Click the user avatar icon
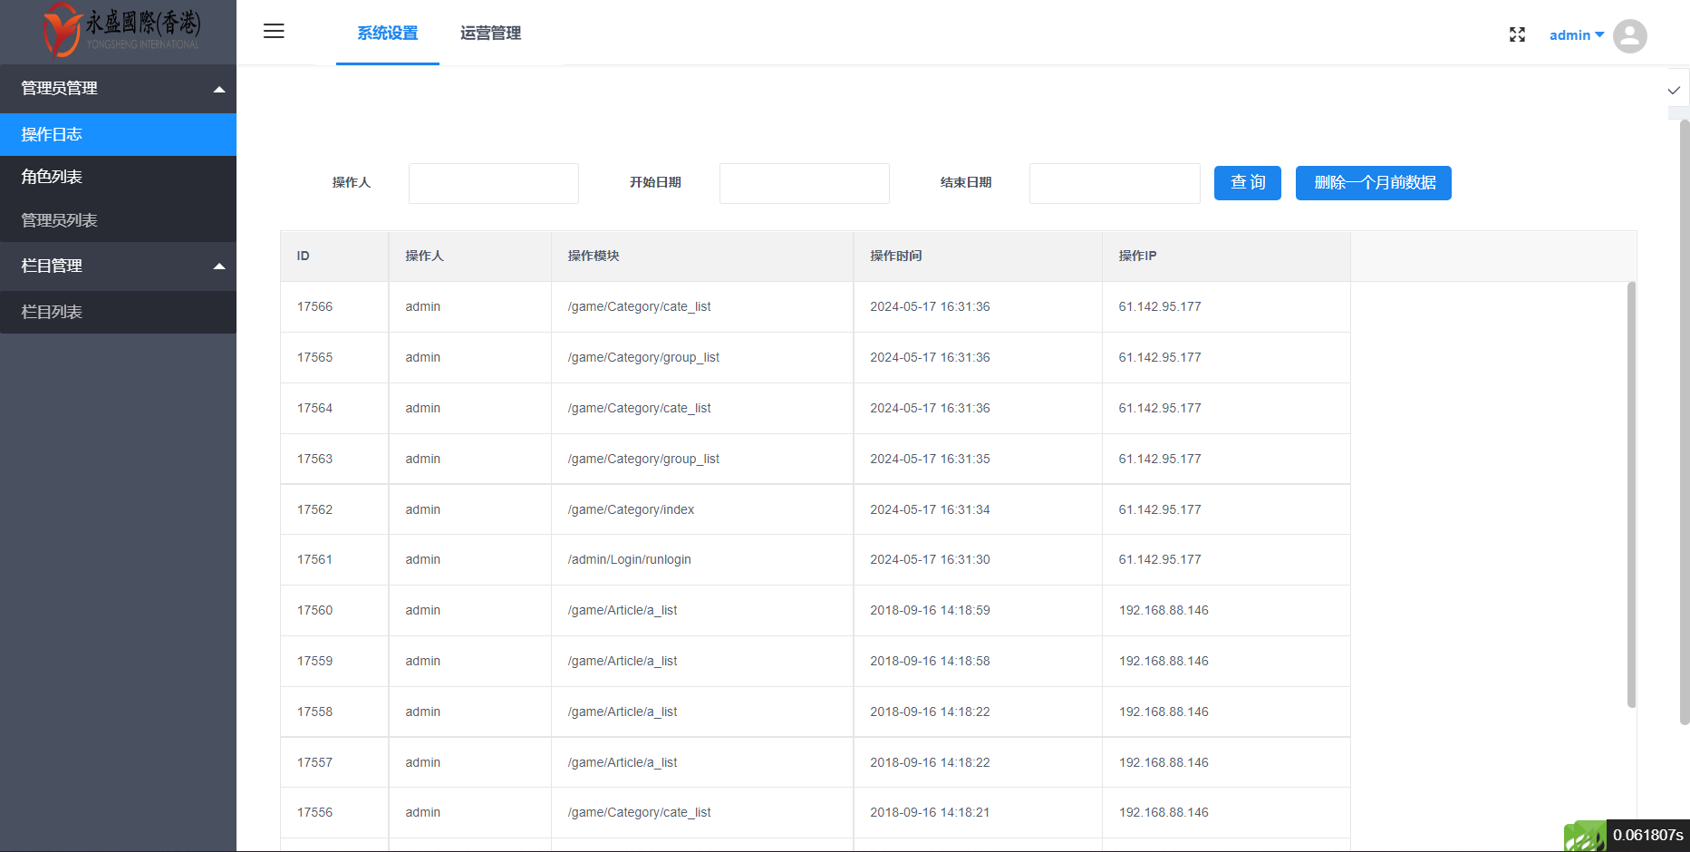Viewport: 1690px width, 852px height. [1629, 36]
